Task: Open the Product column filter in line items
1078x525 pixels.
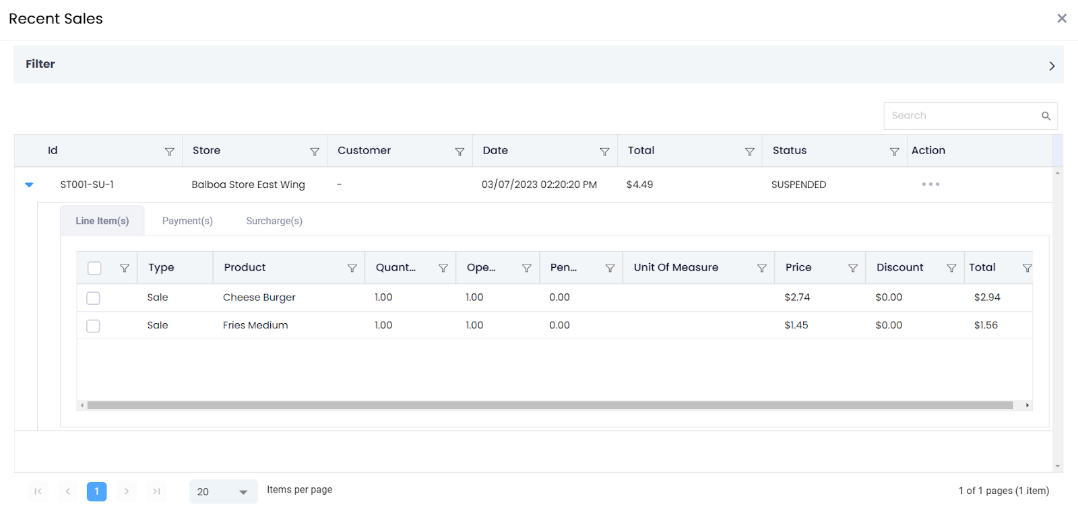Action: click(352, 268)
